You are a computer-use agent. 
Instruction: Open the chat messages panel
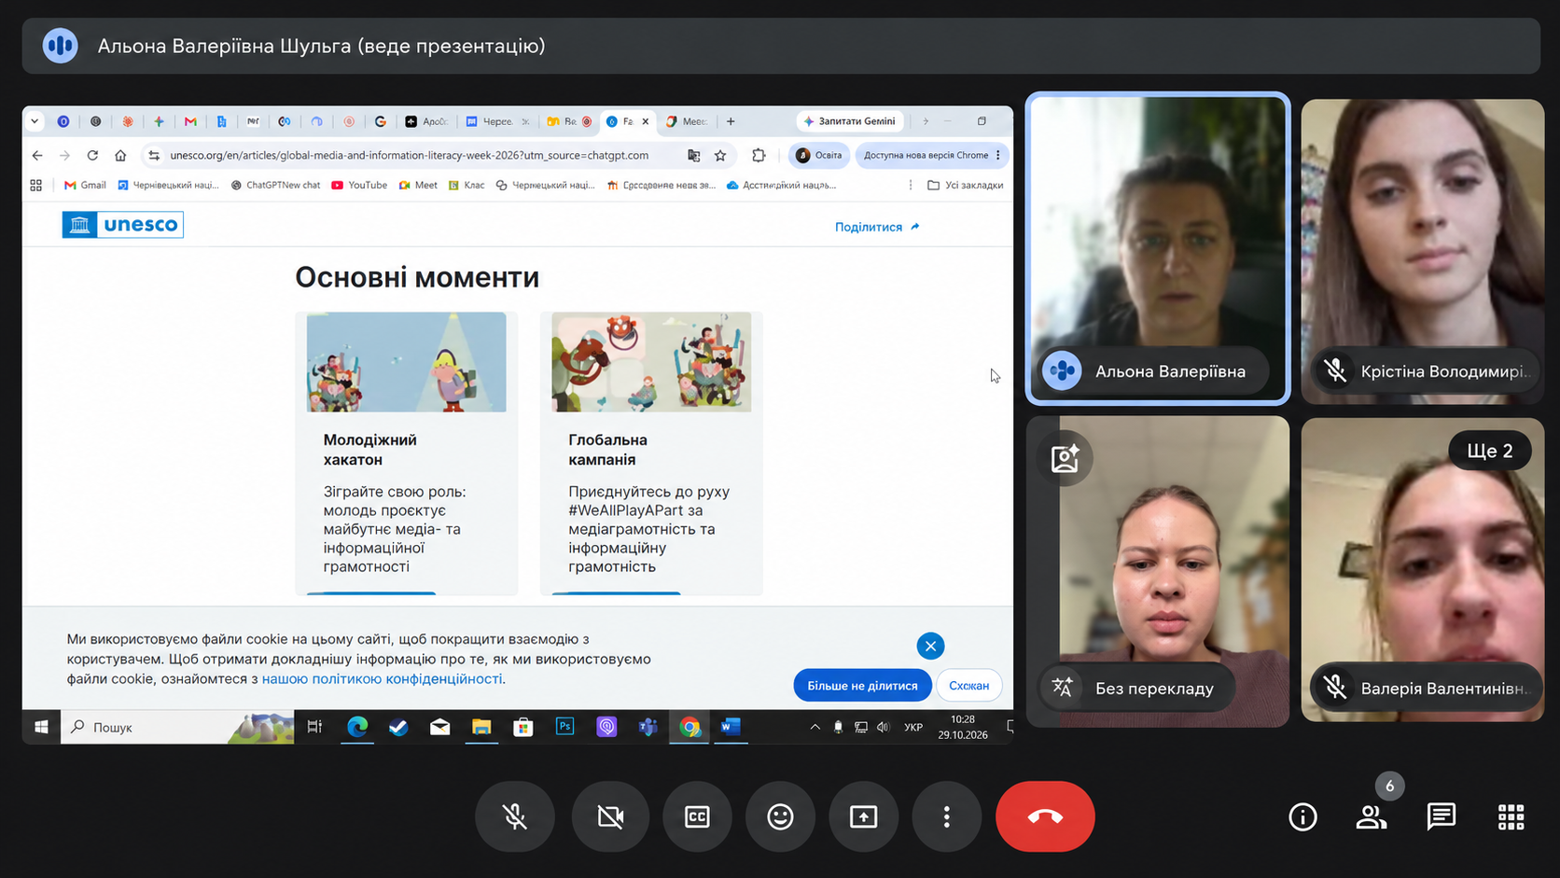click(1441, 817)
